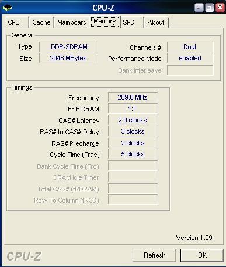Click the CPU-Z title bar text
The width and height of the screenshot is (226, 267).
(103, 8)
